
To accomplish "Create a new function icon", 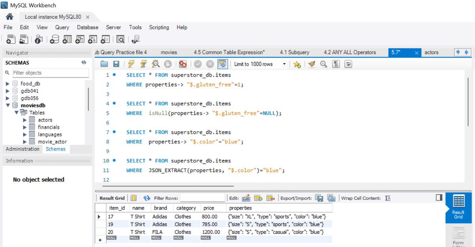I will [105, 39].
